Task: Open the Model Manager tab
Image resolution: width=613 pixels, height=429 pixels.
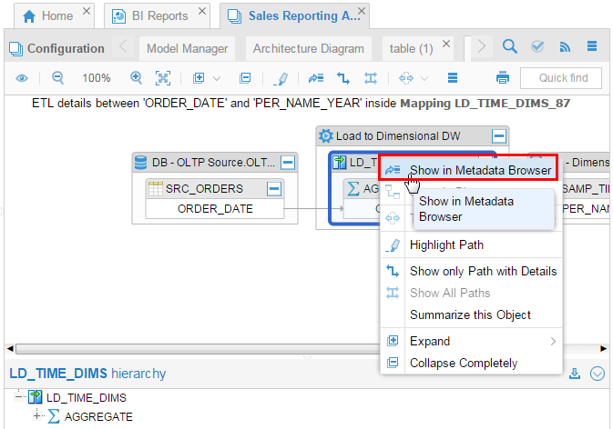Action: pos(187,49)
